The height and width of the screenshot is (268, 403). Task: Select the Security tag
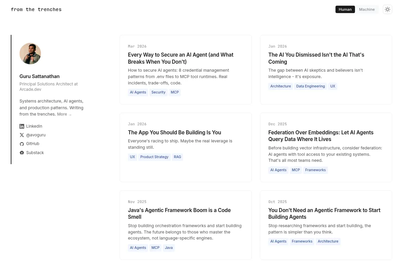click(x=159, y=92)
